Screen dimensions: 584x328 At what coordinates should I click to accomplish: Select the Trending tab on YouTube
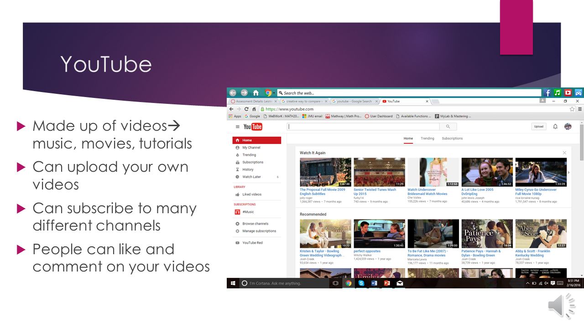click(x=428, y=138)
